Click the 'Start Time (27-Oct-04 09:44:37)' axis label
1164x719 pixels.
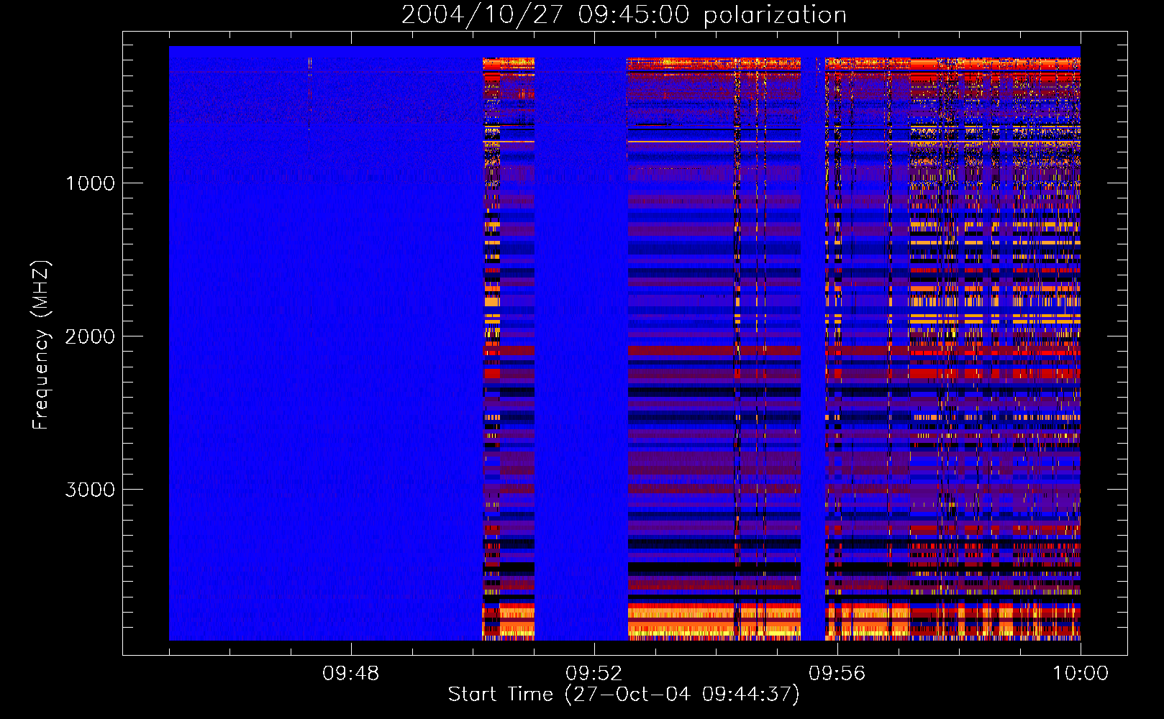coord(624,695)
